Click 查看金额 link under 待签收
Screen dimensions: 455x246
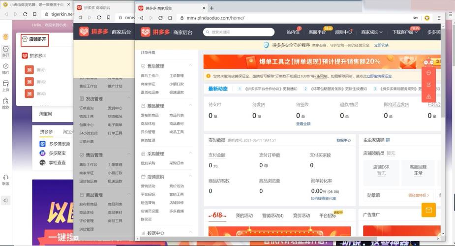(303, 124)
